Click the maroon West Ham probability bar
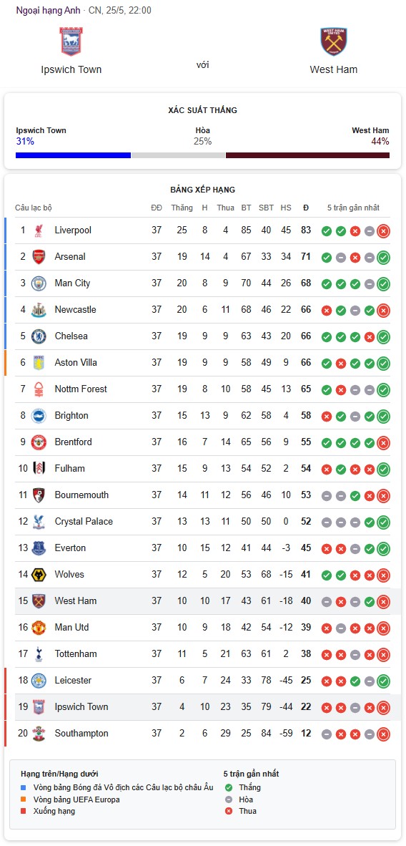 click(307, 155)
